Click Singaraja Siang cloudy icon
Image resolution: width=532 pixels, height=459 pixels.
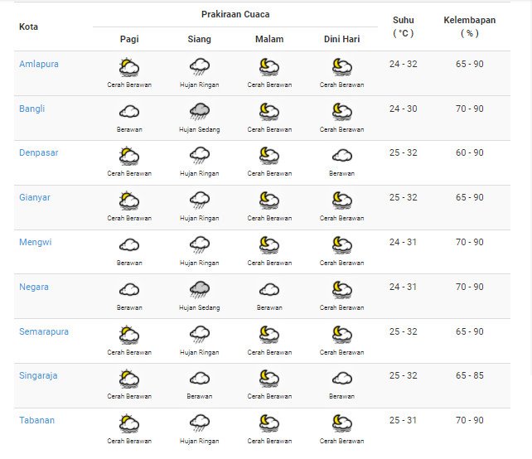pyautogui.click(x=200, y=379)
